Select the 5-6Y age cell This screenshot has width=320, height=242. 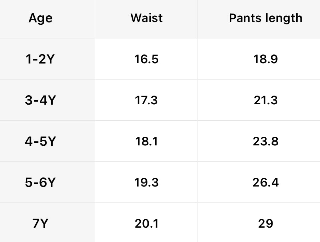pos(40,183)
